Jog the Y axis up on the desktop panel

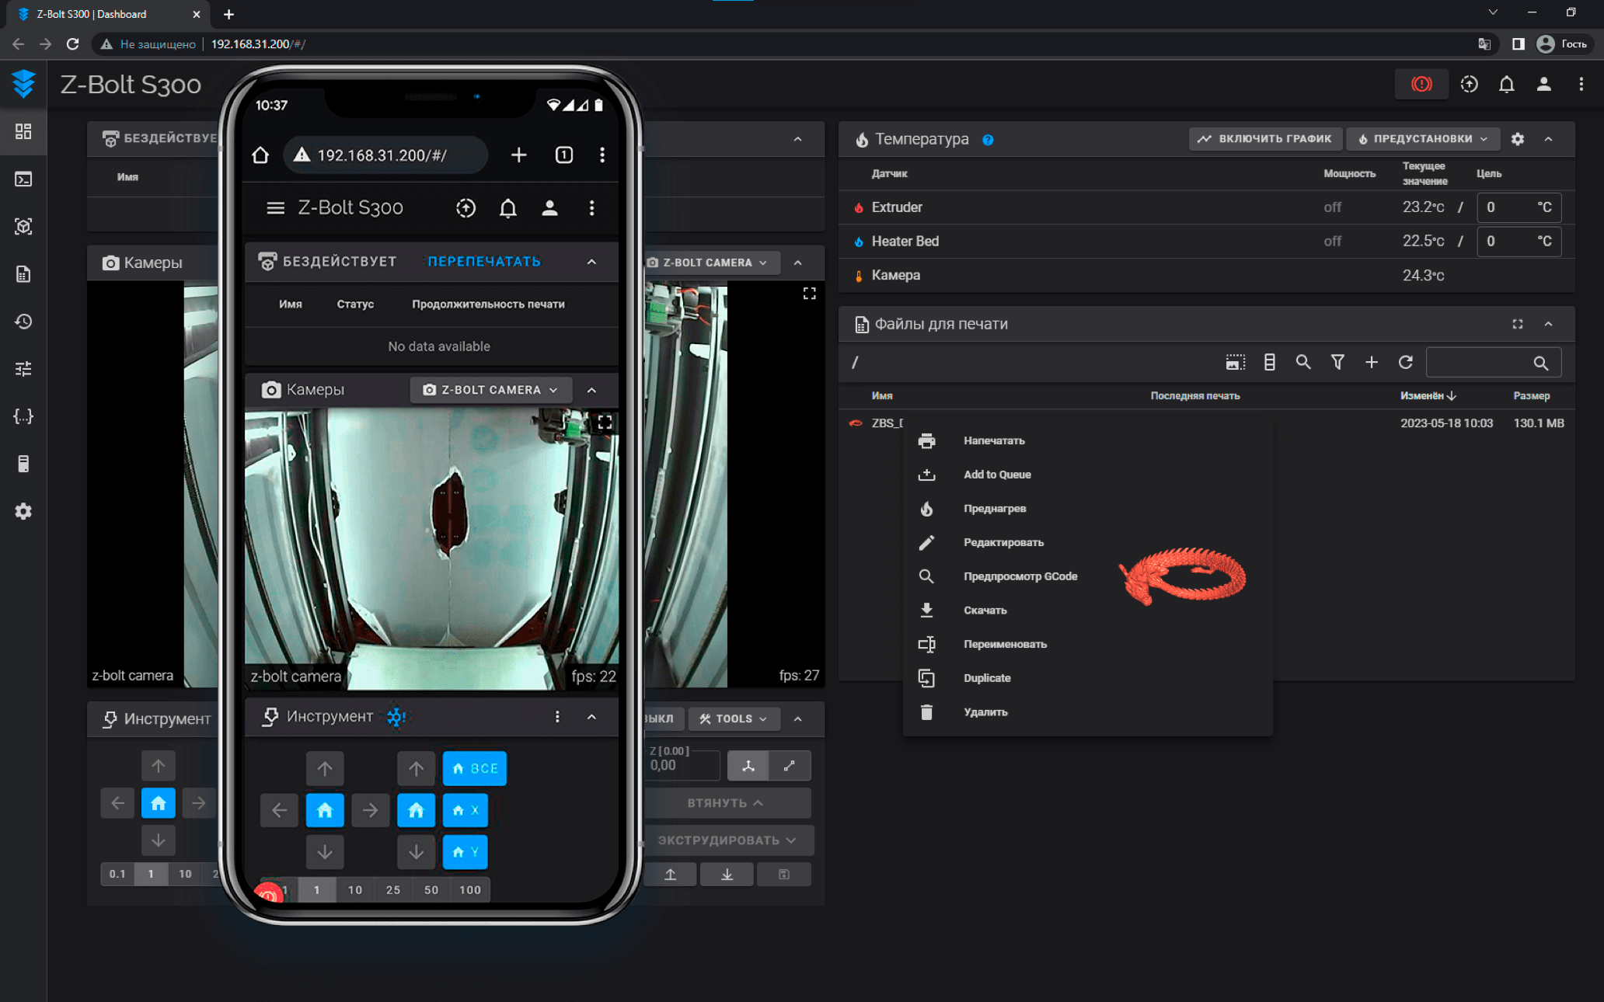159,766
